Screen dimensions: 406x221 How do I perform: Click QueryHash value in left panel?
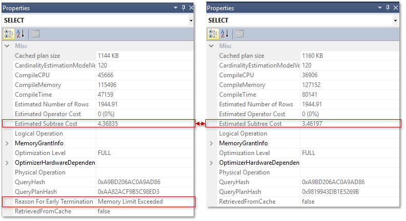point(129,182)
